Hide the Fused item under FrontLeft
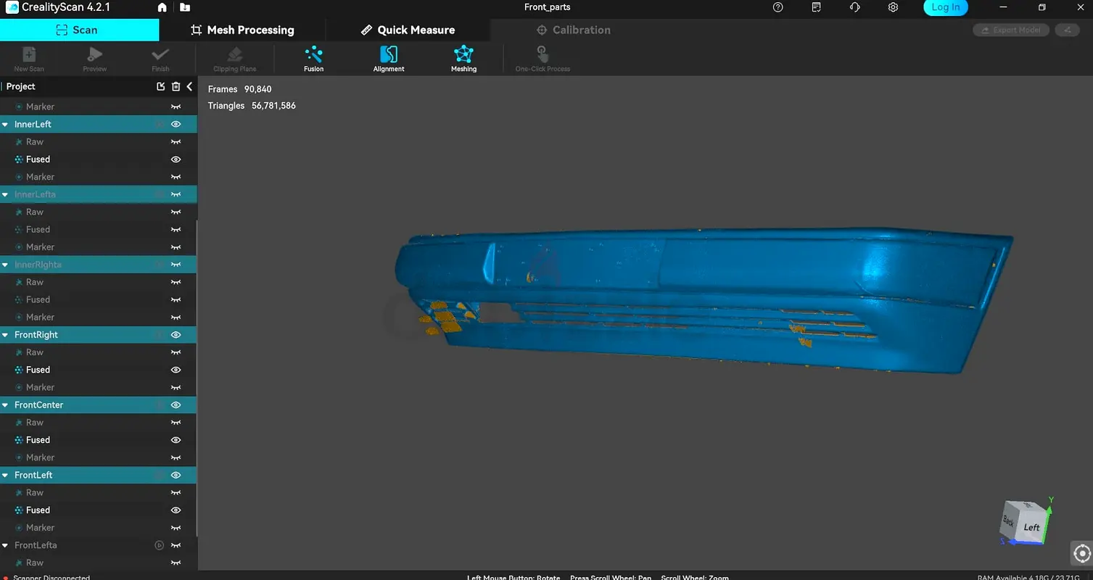Image resolution: width=1093 pixels, height=580 pixels. [x=176, y=510]
